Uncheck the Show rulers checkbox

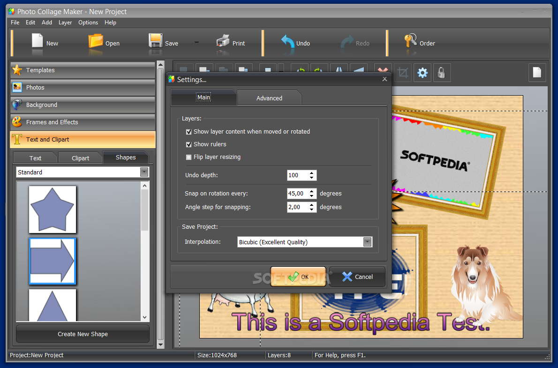pyautogui.click(x=189, y=144)
